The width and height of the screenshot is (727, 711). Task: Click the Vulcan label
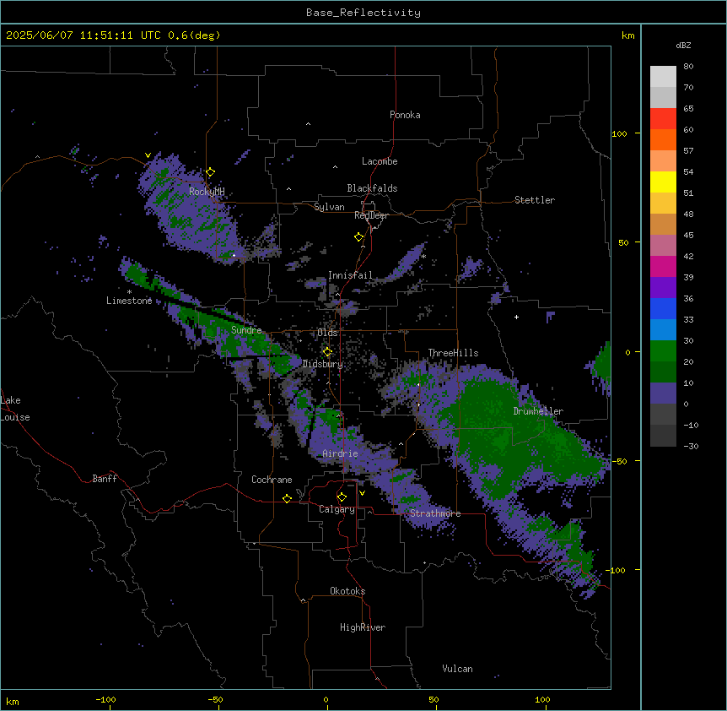coord(458,669)
